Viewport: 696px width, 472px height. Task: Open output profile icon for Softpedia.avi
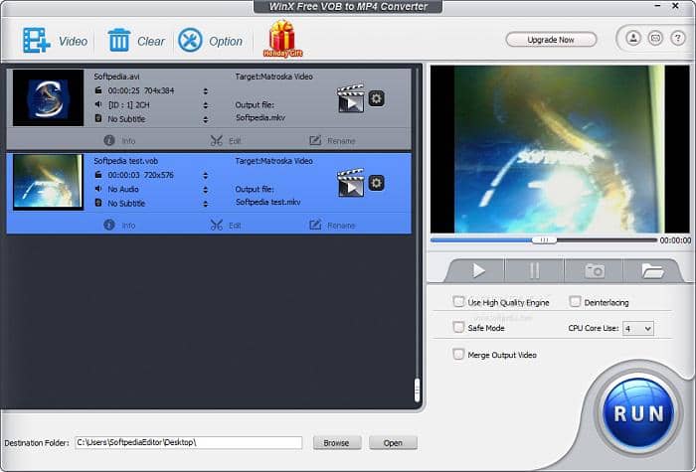point(350,98)
